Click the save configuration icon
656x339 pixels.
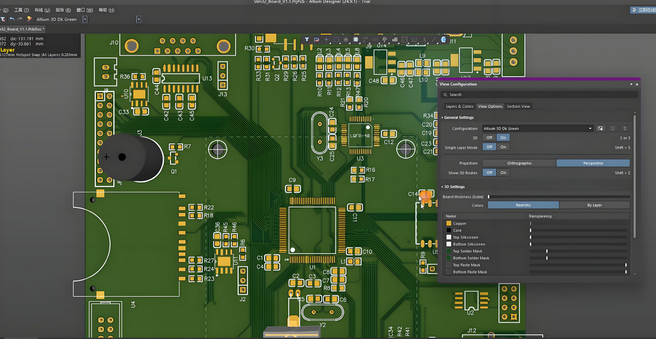tap(612, 128)
